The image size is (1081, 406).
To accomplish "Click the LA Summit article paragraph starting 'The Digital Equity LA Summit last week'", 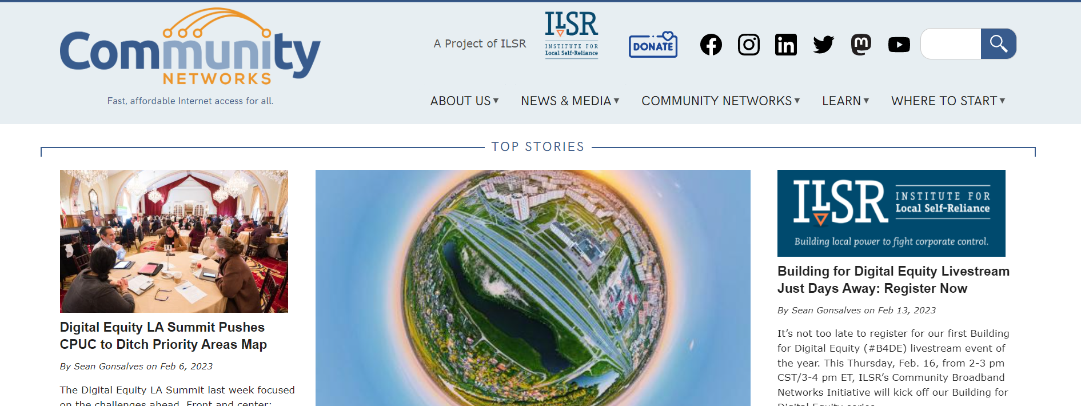I will [177, 396].
